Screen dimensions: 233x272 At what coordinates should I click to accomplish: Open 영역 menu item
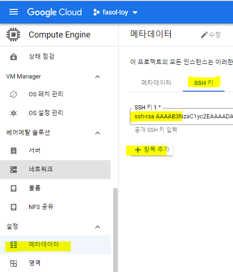(x=55, y=263)
